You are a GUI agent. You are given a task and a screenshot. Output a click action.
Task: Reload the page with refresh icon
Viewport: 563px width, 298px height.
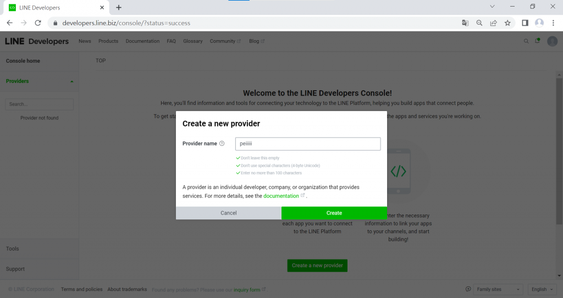pyautogui.click(x=38, y=23)
